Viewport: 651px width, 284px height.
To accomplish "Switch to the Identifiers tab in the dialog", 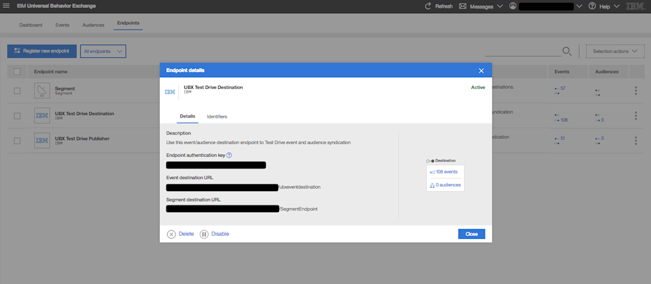I will 217,116.
